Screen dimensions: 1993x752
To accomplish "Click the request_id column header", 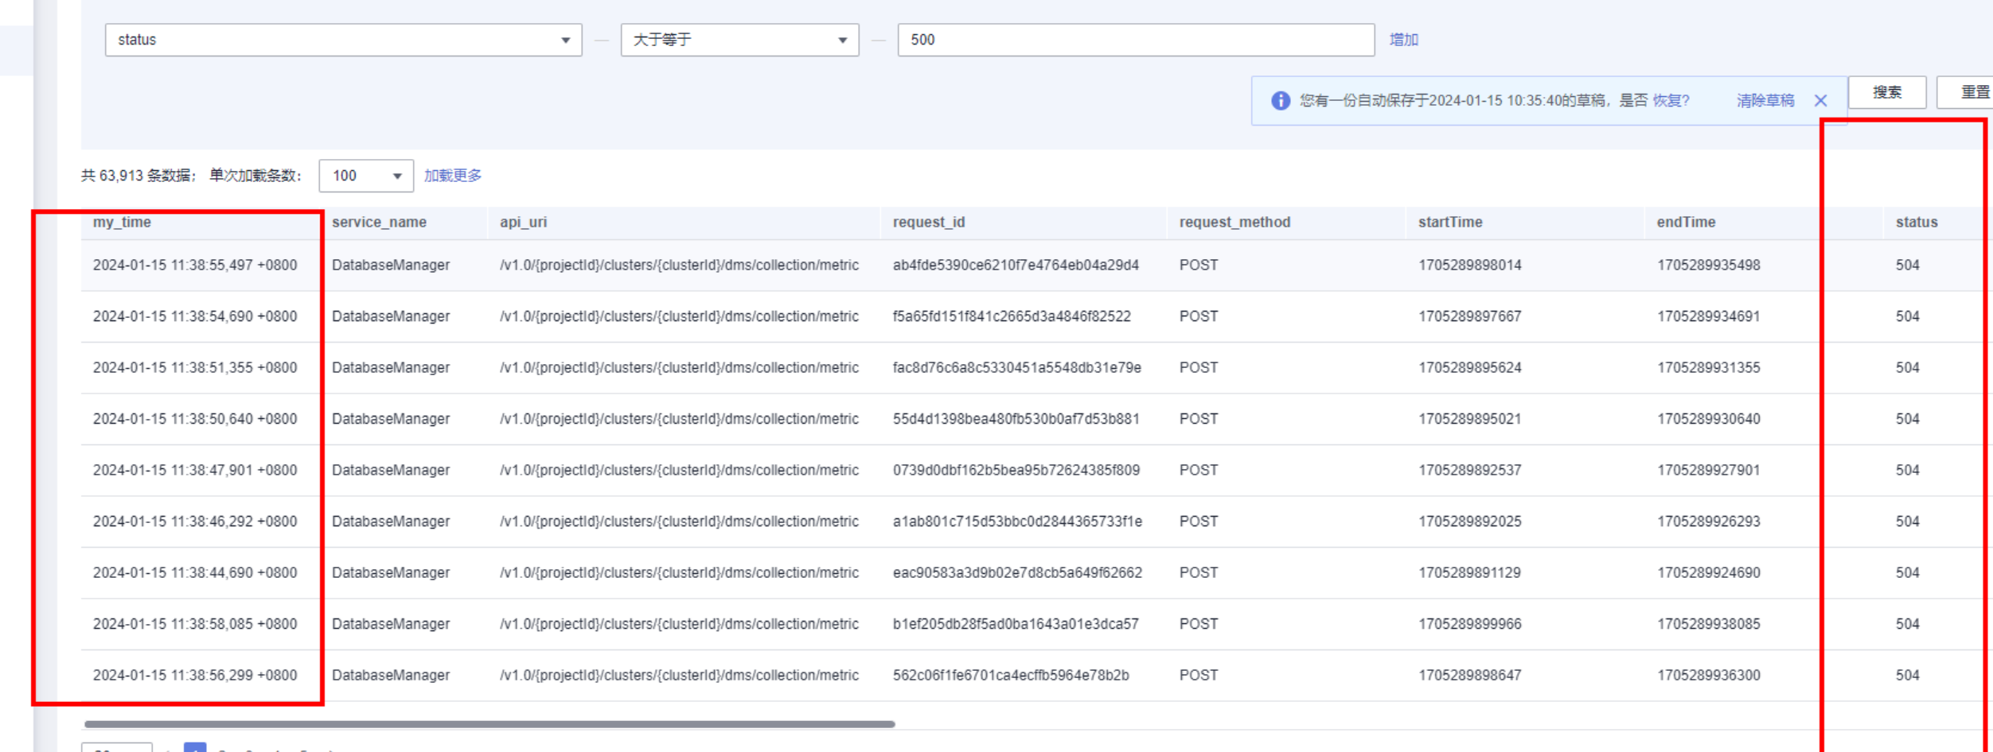I will pos(928,223).
